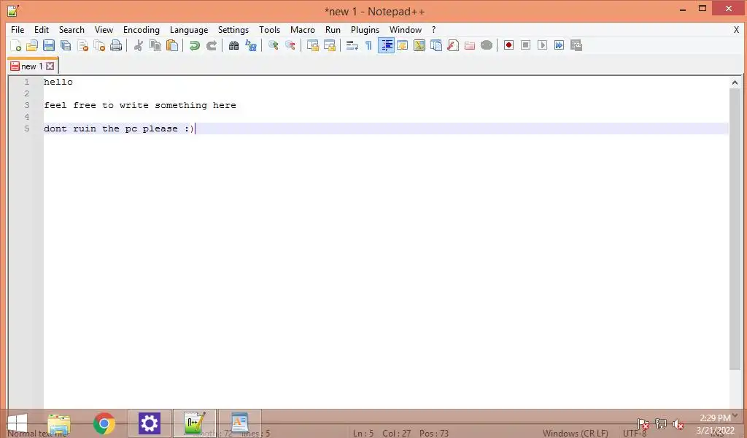The image size is (747, 438).
Task: Click the vertical scrollbar thumb
Action: (735, 228)
